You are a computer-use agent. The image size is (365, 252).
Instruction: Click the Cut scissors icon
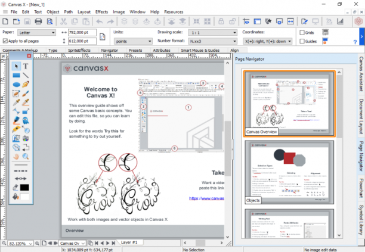pos(63,21)
